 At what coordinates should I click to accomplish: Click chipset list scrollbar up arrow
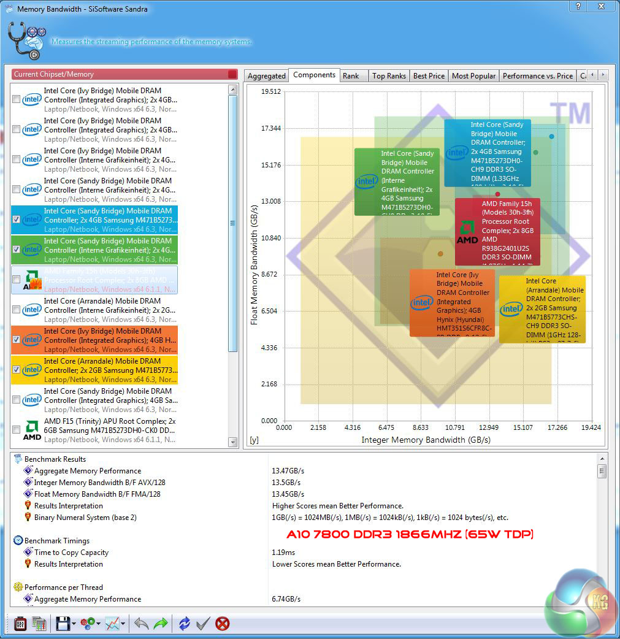point(233,90)
